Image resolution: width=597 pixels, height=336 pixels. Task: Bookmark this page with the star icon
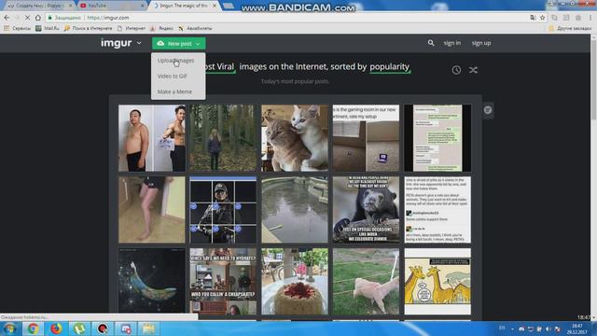pyautogui.click(x=542, y=18)
